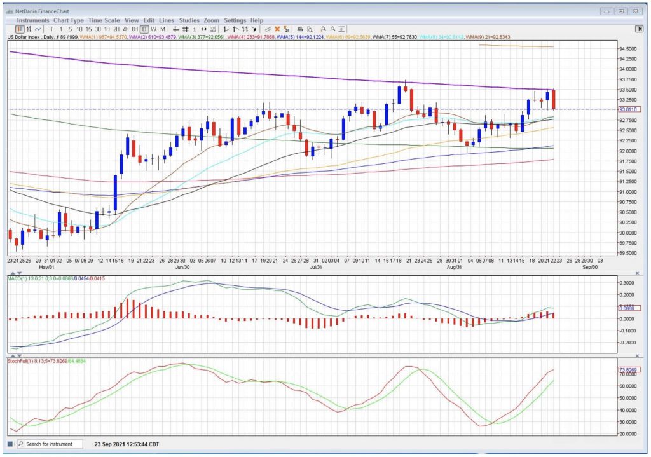
Task: Select the 15 minute time scale
Action: [88, 29]
